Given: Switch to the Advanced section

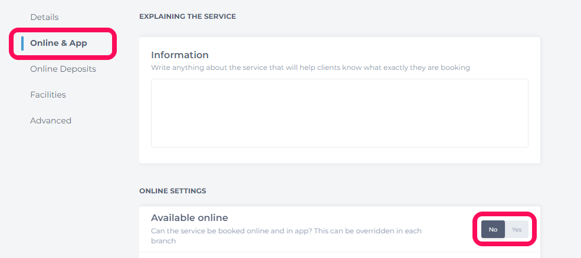Looking at the screenshot, I should pyautogui.click(x=50, y=120).
